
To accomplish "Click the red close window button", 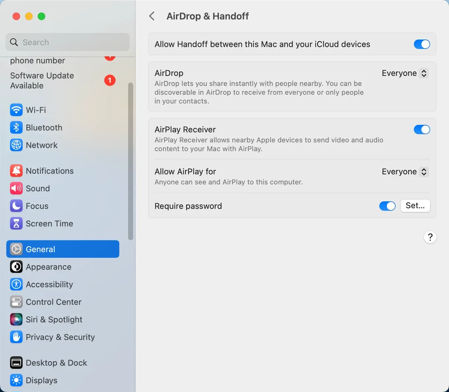I will click(16, 16).
